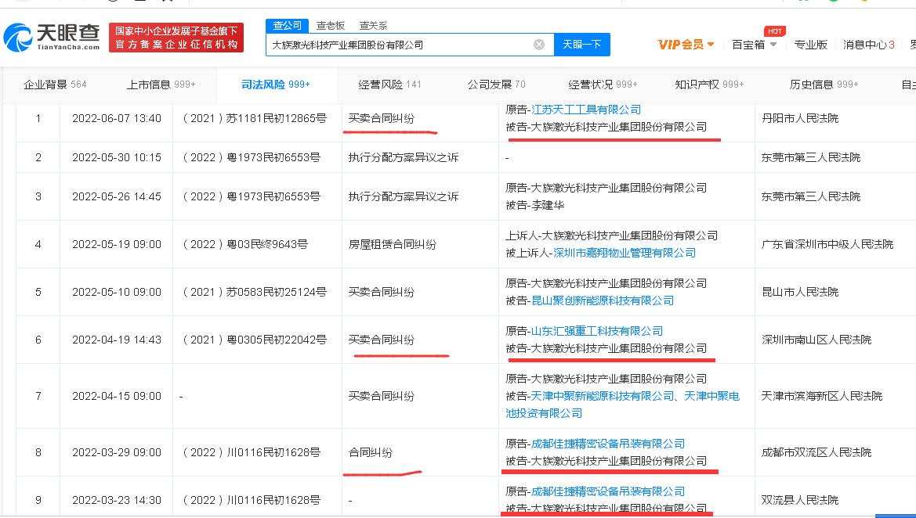Open 成都佳捷精密设备吊装有限公司 link in row 9
916x518 pixels.
tap(607, 491)
